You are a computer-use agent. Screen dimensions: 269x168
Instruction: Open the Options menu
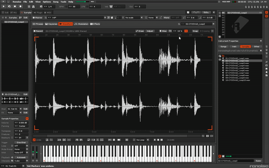tap(47, 2)
